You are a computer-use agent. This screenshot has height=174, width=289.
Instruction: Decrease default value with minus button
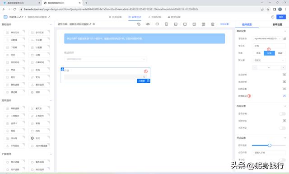coord(255,67)
